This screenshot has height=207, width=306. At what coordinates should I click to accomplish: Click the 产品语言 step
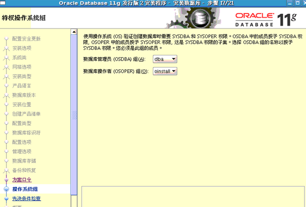(x=21, y=86)
